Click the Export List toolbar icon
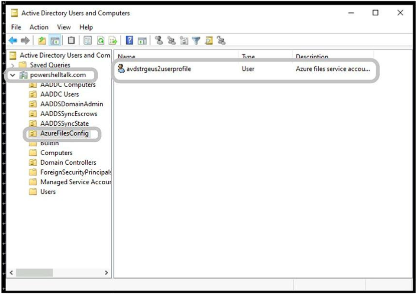The width and height of the screenshot is (418, 295). 113,41
